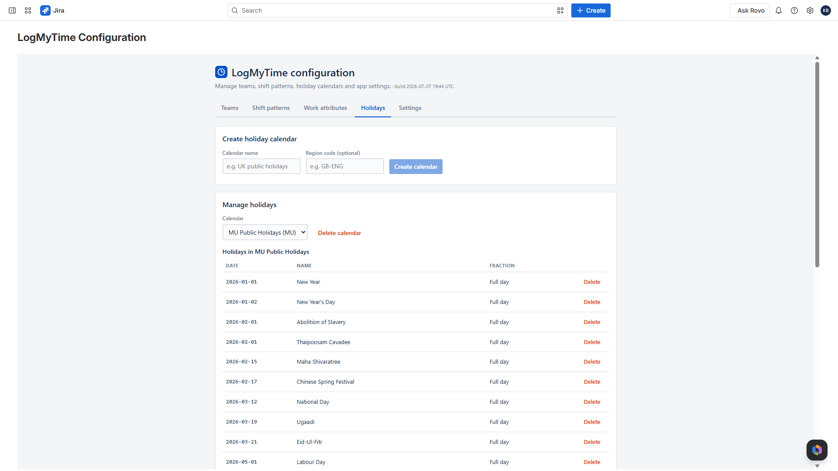The height and width of the screenshot is (471, 838).
Task: Open the Jira logo home link
Action: (52, 10)
